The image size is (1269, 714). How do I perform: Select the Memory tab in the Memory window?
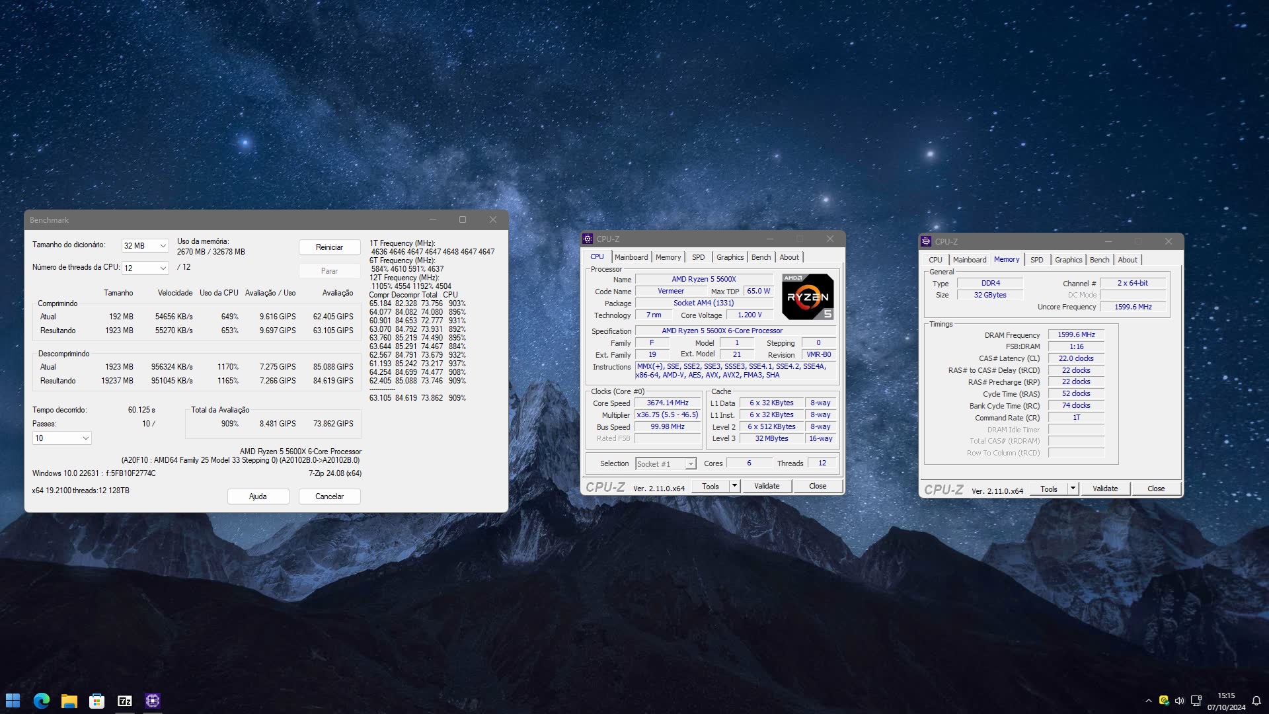tap(1007, 259)
